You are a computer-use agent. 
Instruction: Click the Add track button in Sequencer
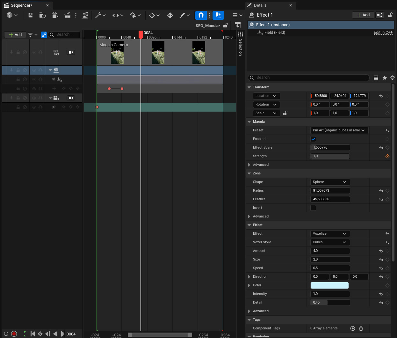point(15,34)
